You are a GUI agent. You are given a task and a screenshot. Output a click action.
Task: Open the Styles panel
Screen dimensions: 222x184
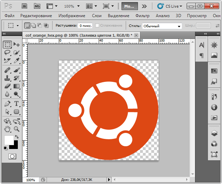(214, 82)
